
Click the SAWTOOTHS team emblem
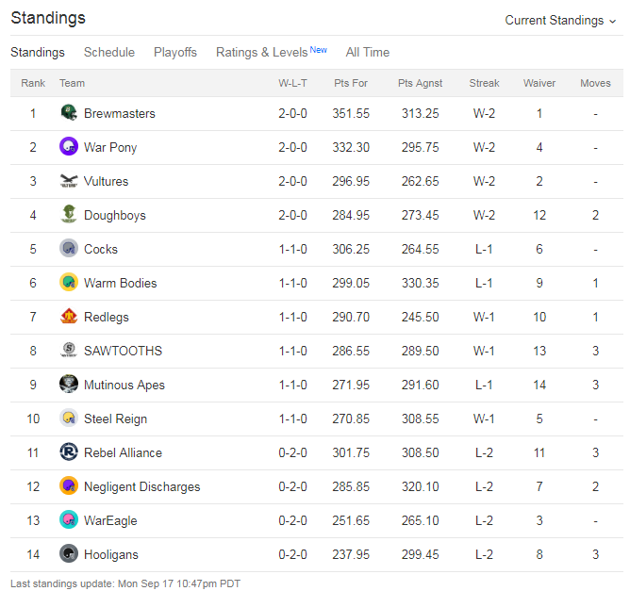tap(69, 350)
